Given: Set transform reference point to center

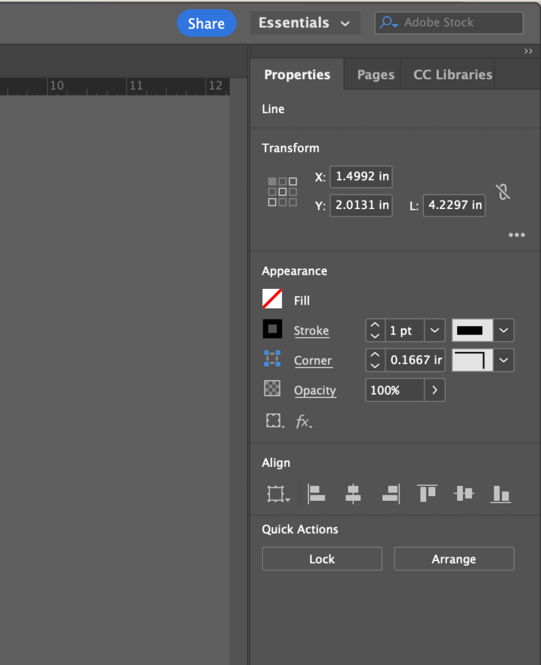Looking at the screenshot, I should coord(282,191).
